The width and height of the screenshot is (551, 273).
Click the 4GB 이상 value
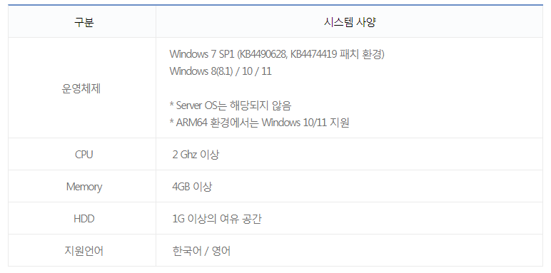[x=192, y=186]
